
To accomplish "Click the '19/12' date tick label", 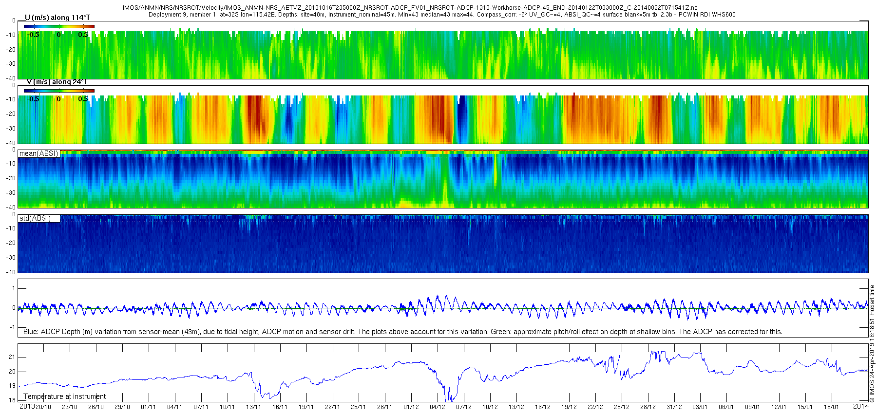I will (569, 407).
